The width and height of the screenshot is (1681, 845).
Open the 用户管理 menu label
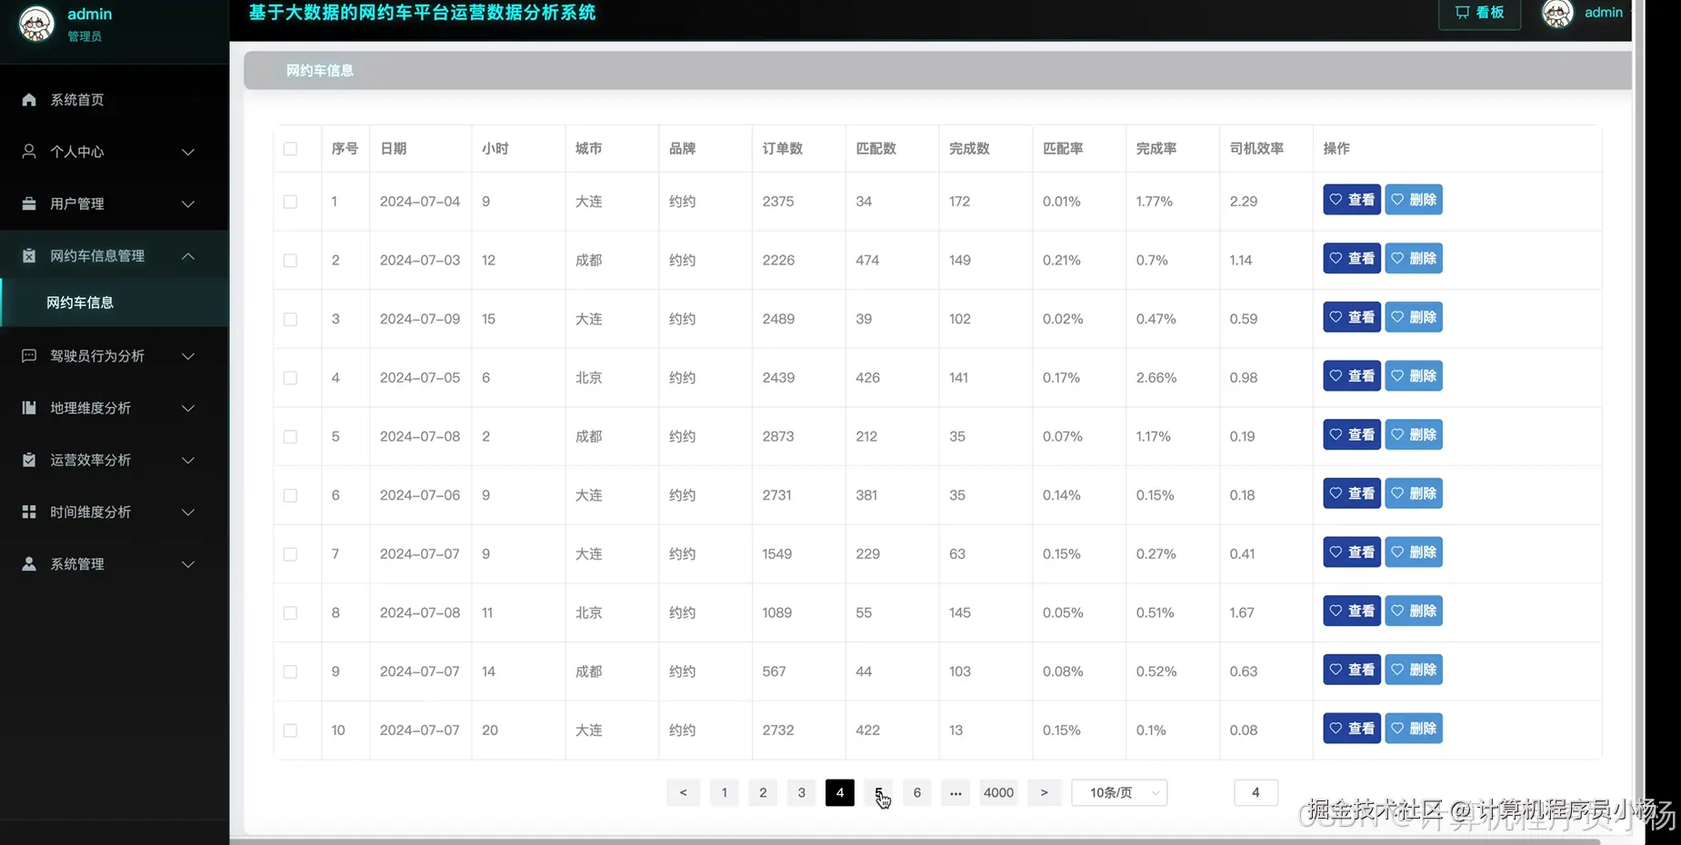click(x=77, y=204)
